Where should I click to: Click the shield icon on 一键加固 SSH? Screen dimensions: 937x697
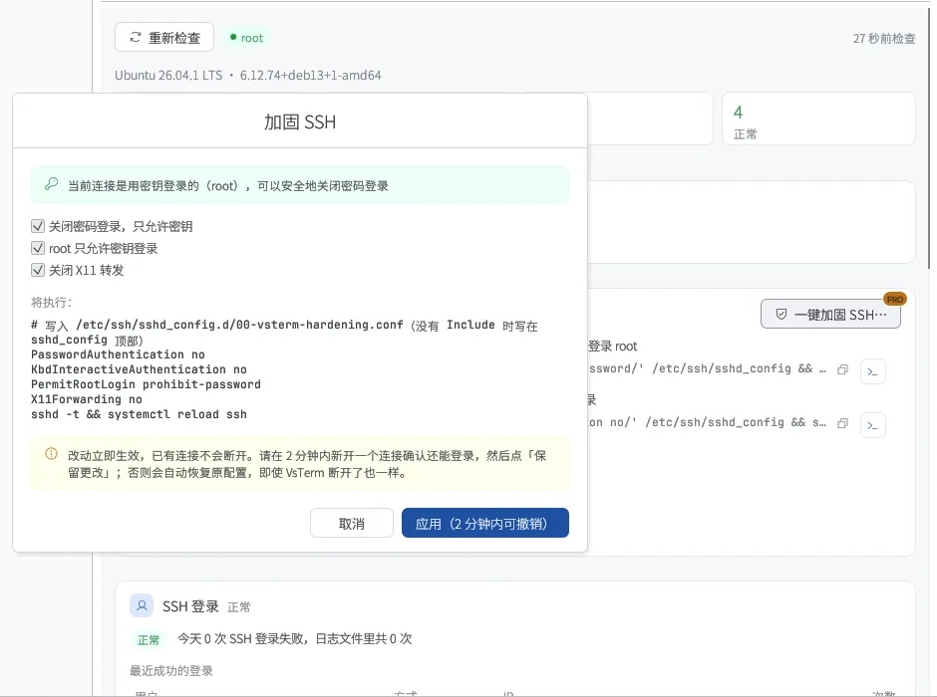pos(781,314)
